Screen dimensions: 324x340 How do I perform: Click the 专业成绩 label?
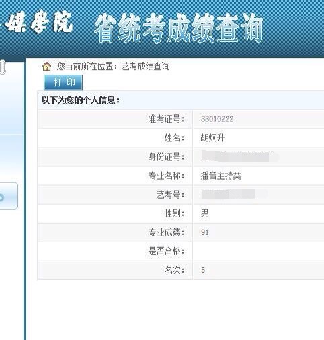click(x=166, y=232)
